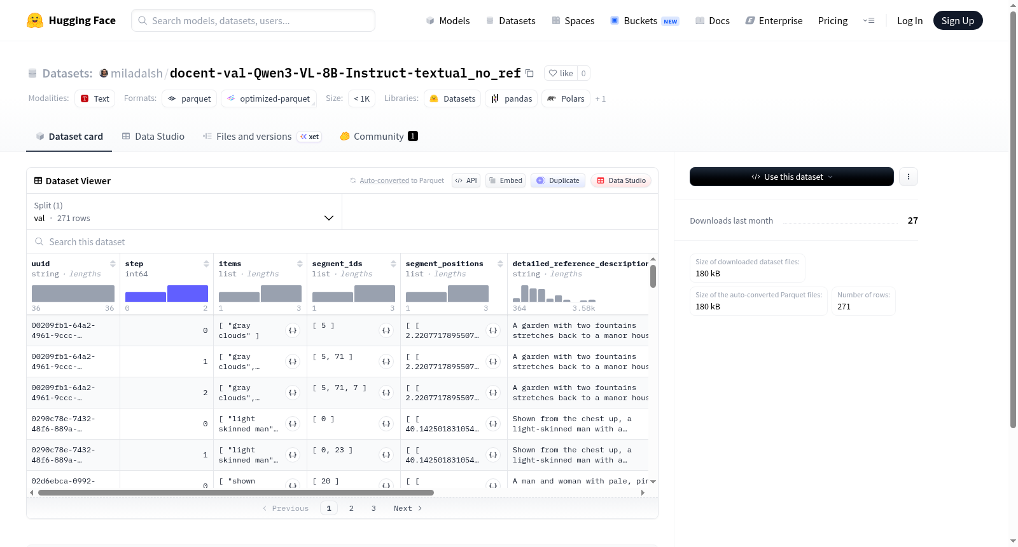Viewport: 1018px width, 547px height.
Task: Select the 'Shown from the chest up' description cell at step 0
Action: point(578,424)
